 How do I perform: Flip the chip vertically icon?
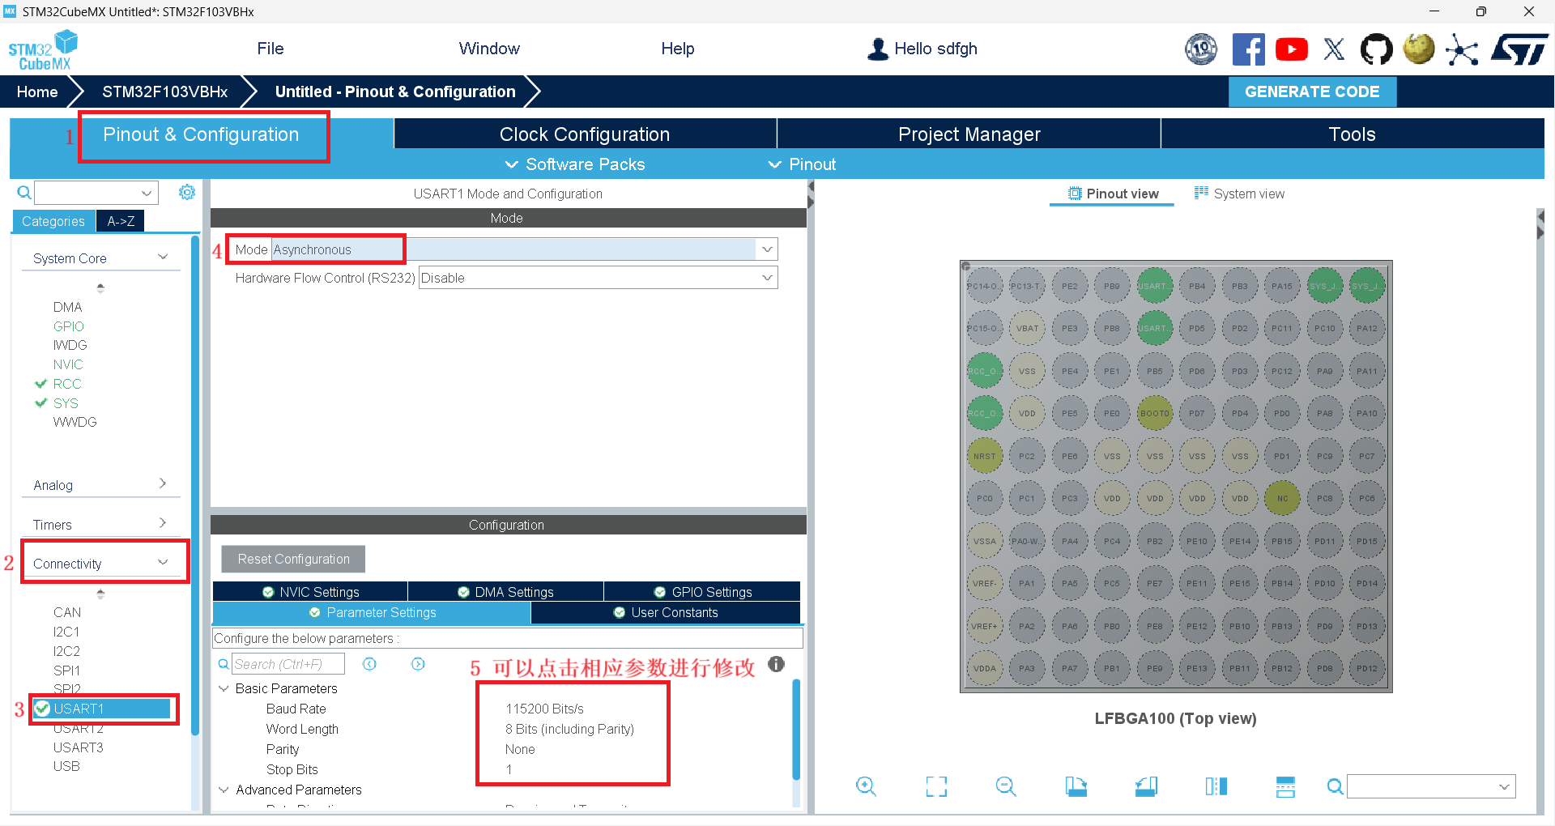click(x=1285, y=786)
